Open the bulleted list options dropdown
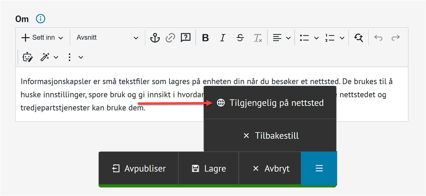This screenshot has width=426, height=196. [316, 38]
